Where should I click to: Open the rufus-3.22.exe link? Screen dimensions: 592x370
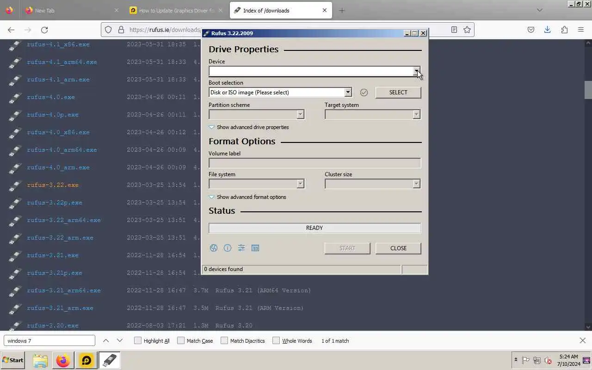[53, 185]
